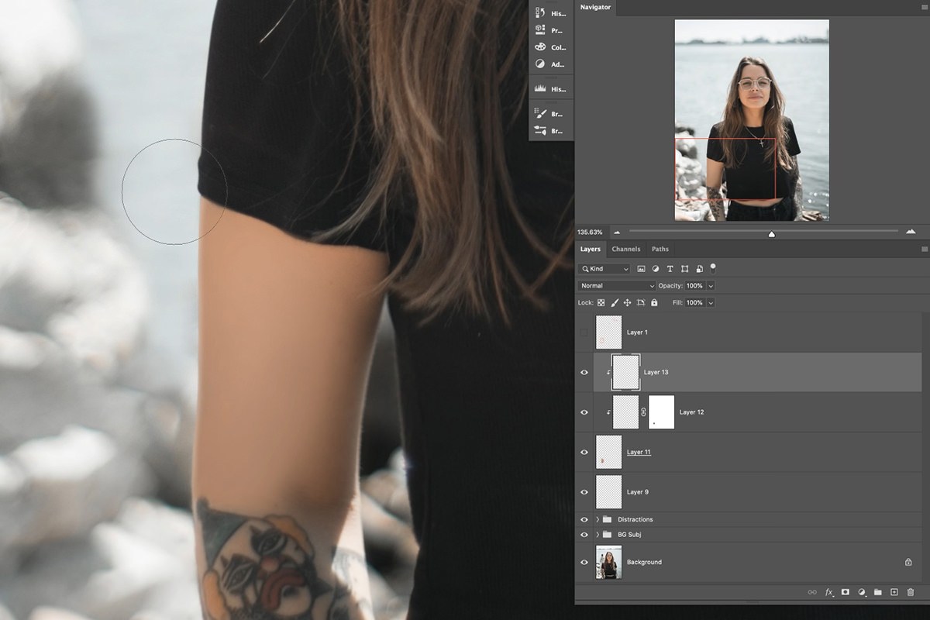Add a layer style via fx icon
The width and height of the screenshot is (930, 620).
(828, 592)
